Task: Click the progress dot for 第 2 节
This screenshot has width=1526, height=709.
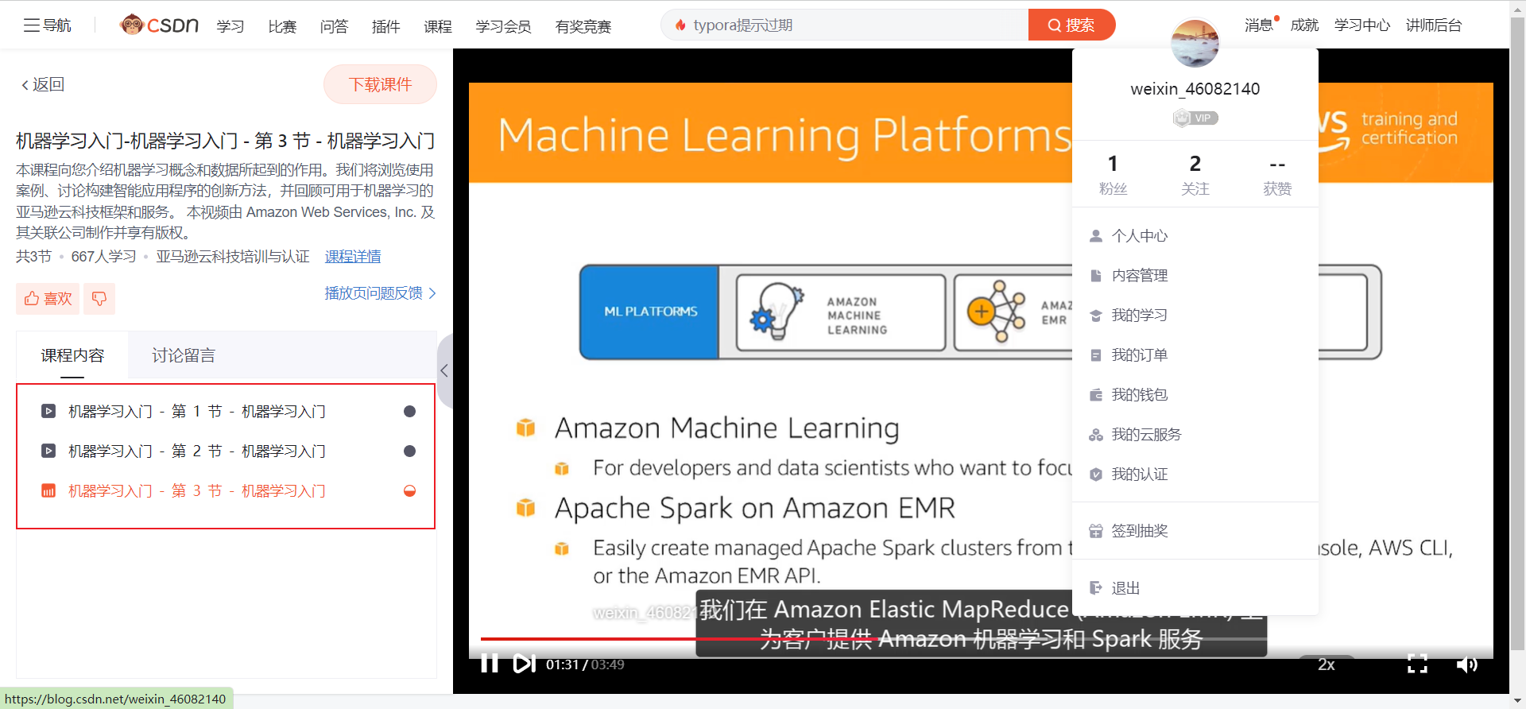Action: coord(409,451)
